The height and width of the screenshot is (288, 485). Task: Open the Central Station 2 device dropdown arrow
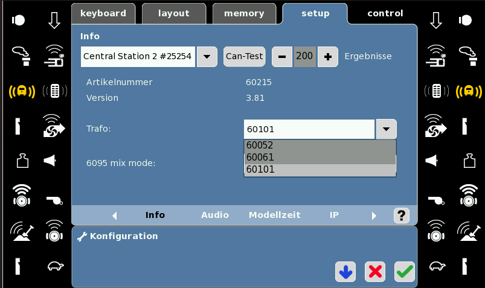207,57
